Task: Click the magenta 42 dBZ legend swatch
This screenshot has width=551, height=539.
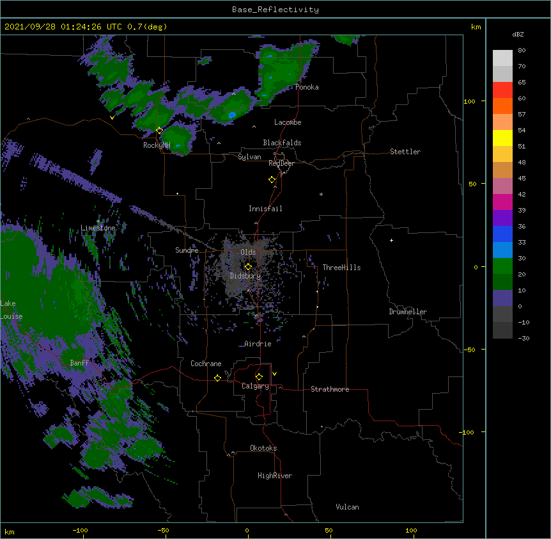Action: click(502, 202)
